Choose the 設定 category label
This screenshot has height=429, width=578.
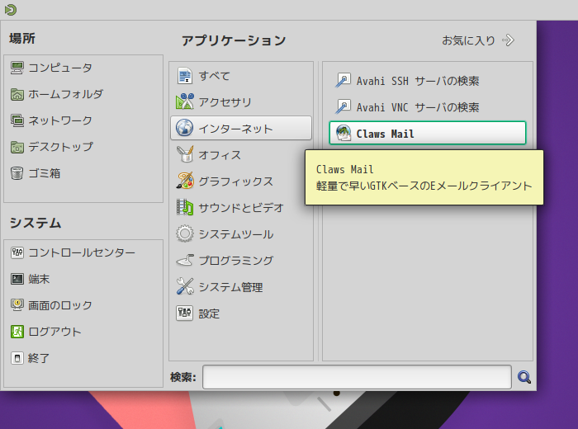(x=209, y=313)
